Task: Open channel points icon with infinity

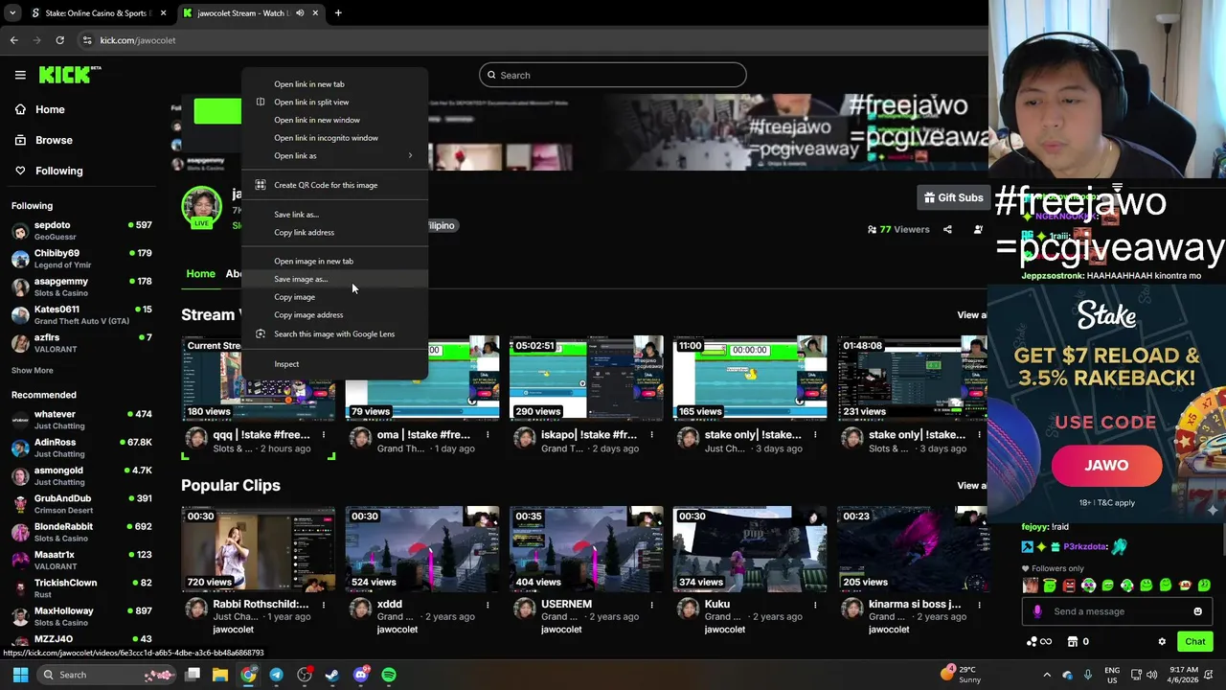Action: point(1039,642)
